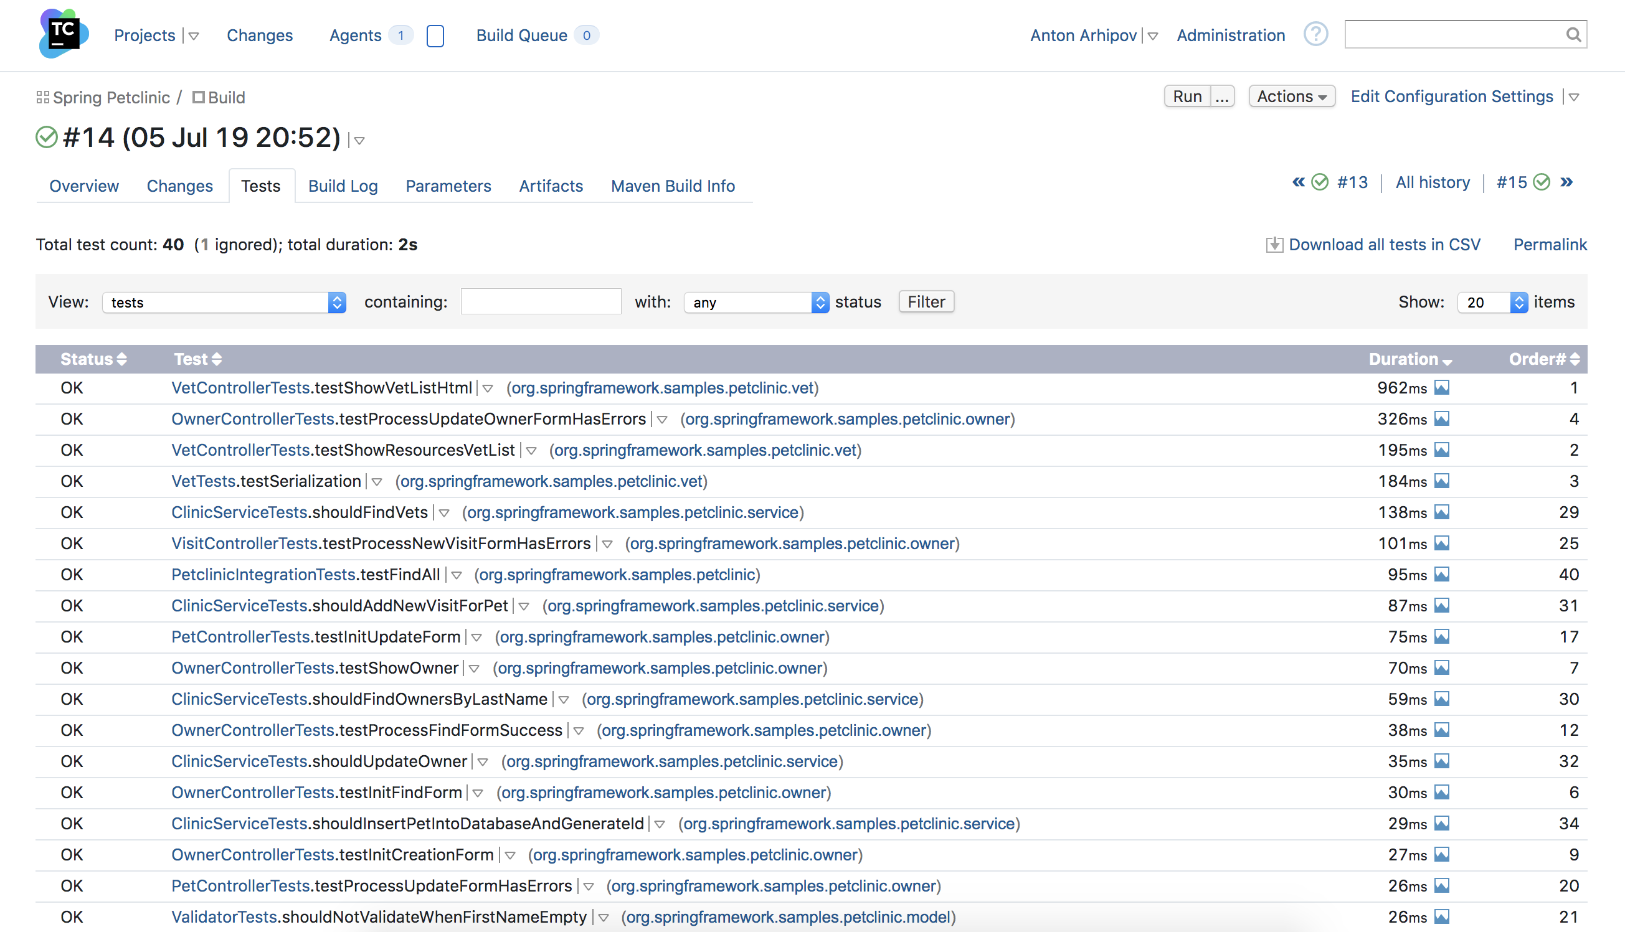Open the Actions dropdown button

coord(1291,96)
